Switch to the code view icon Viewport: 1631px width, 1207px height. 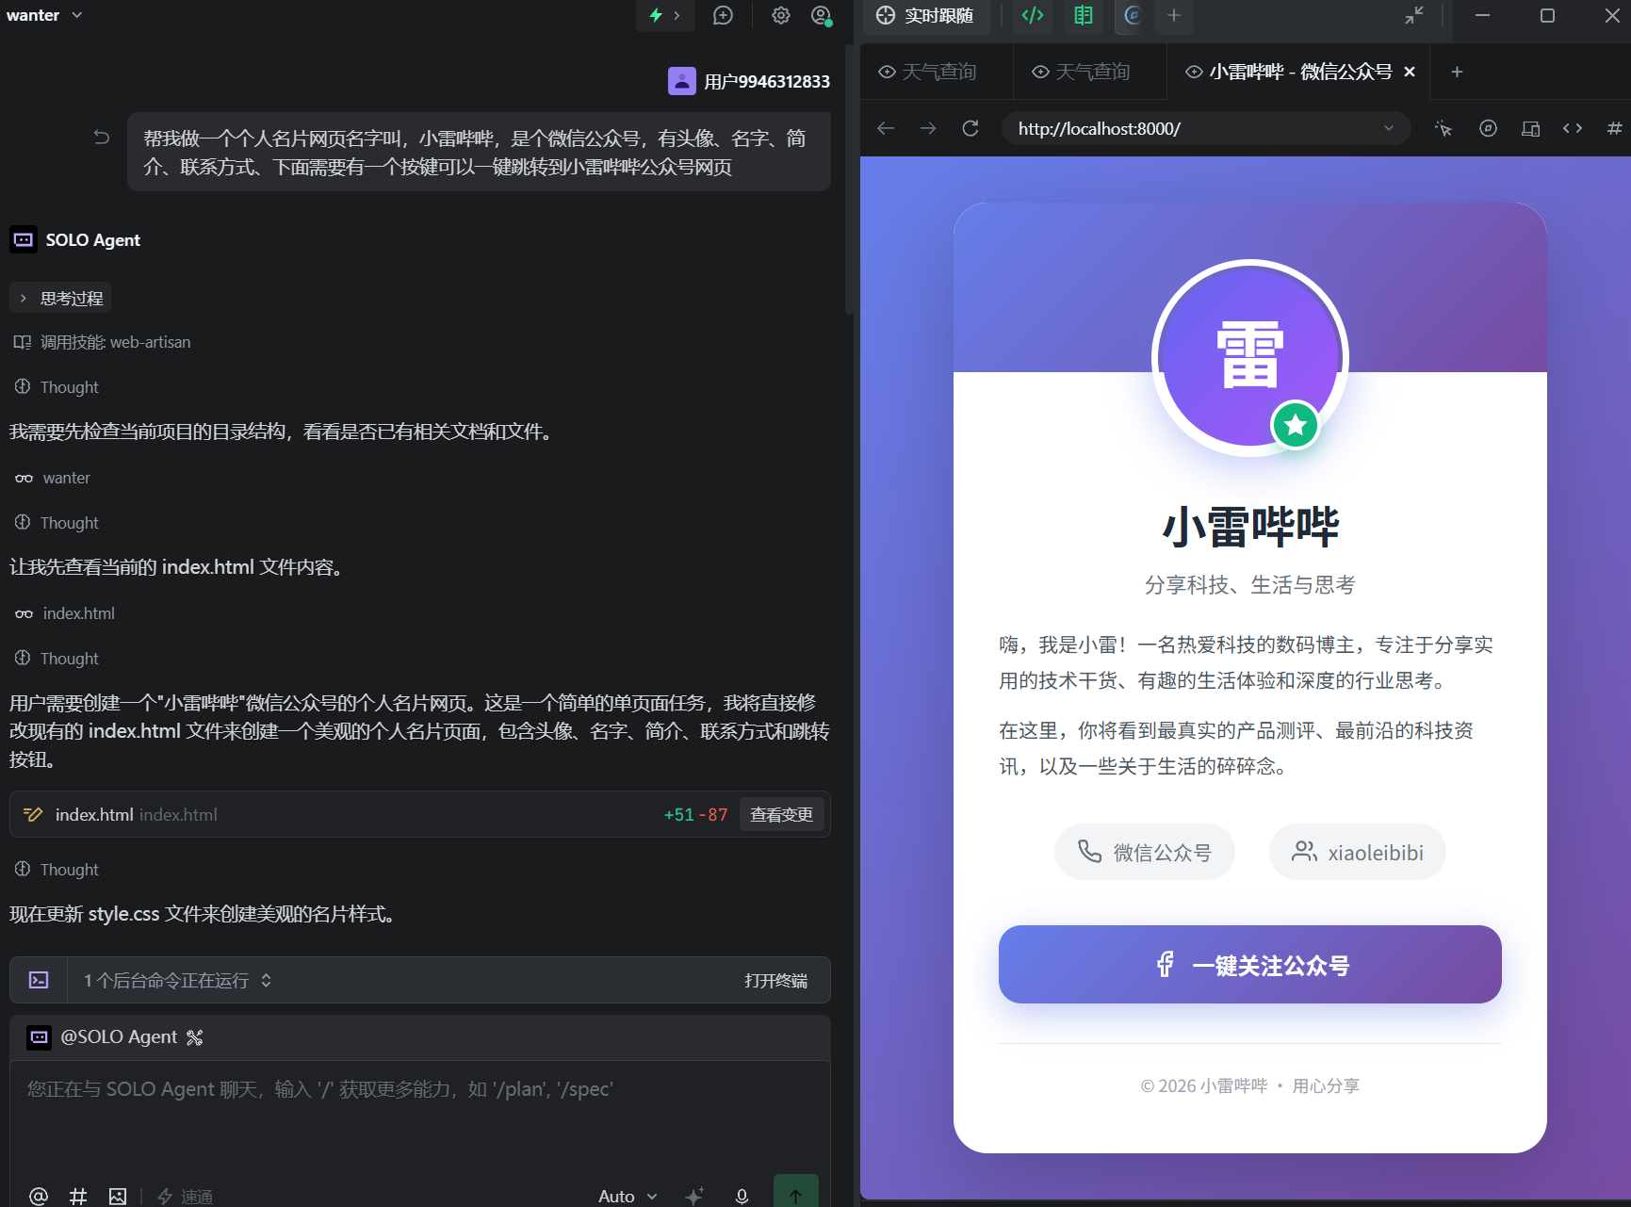(1033, 15)
